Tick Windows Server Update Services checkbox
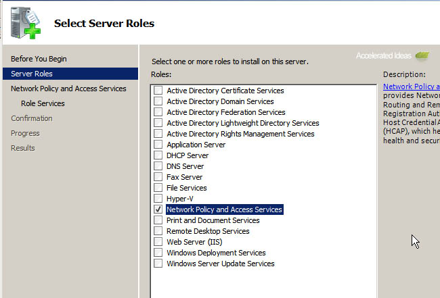 [158, 264]
